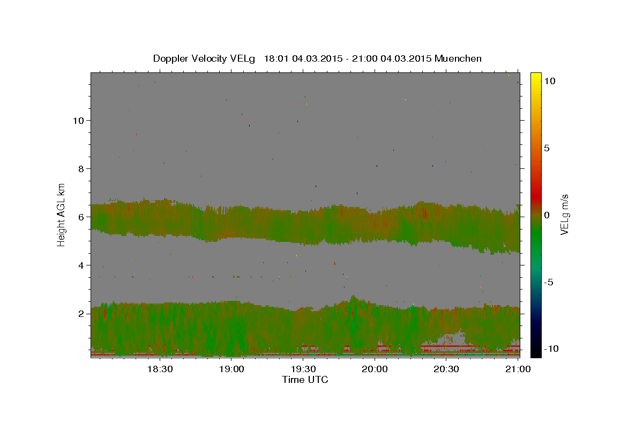Click the colorbar value 10 label
The image size is (643, 429).
tap(549, 81)
